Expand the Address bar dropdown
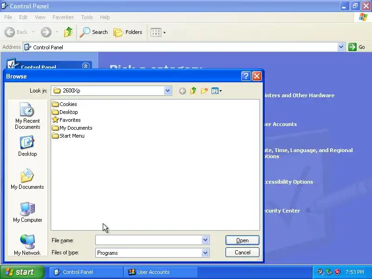The width and height of the screenshot is (372, 279). point(341,47)
